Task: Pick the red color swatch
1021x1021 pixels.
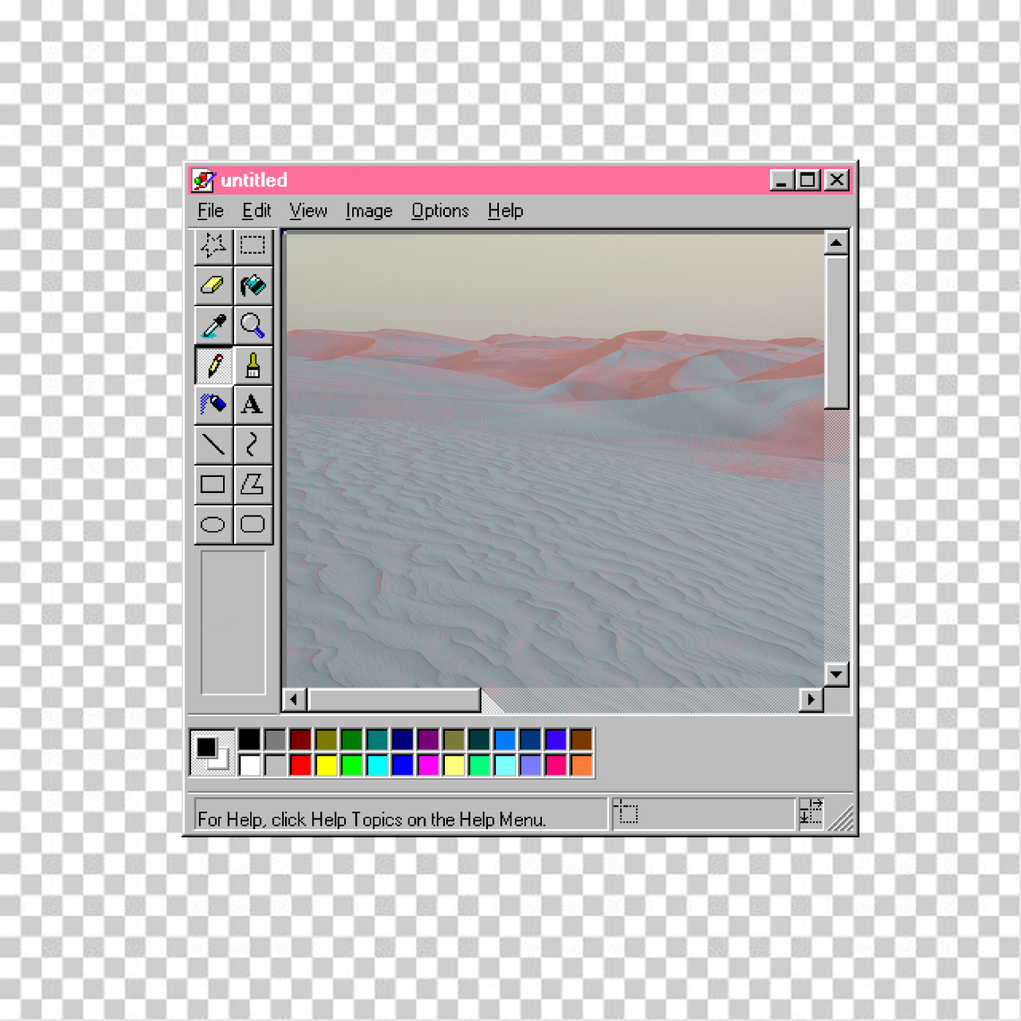Action: pos(300,765)
